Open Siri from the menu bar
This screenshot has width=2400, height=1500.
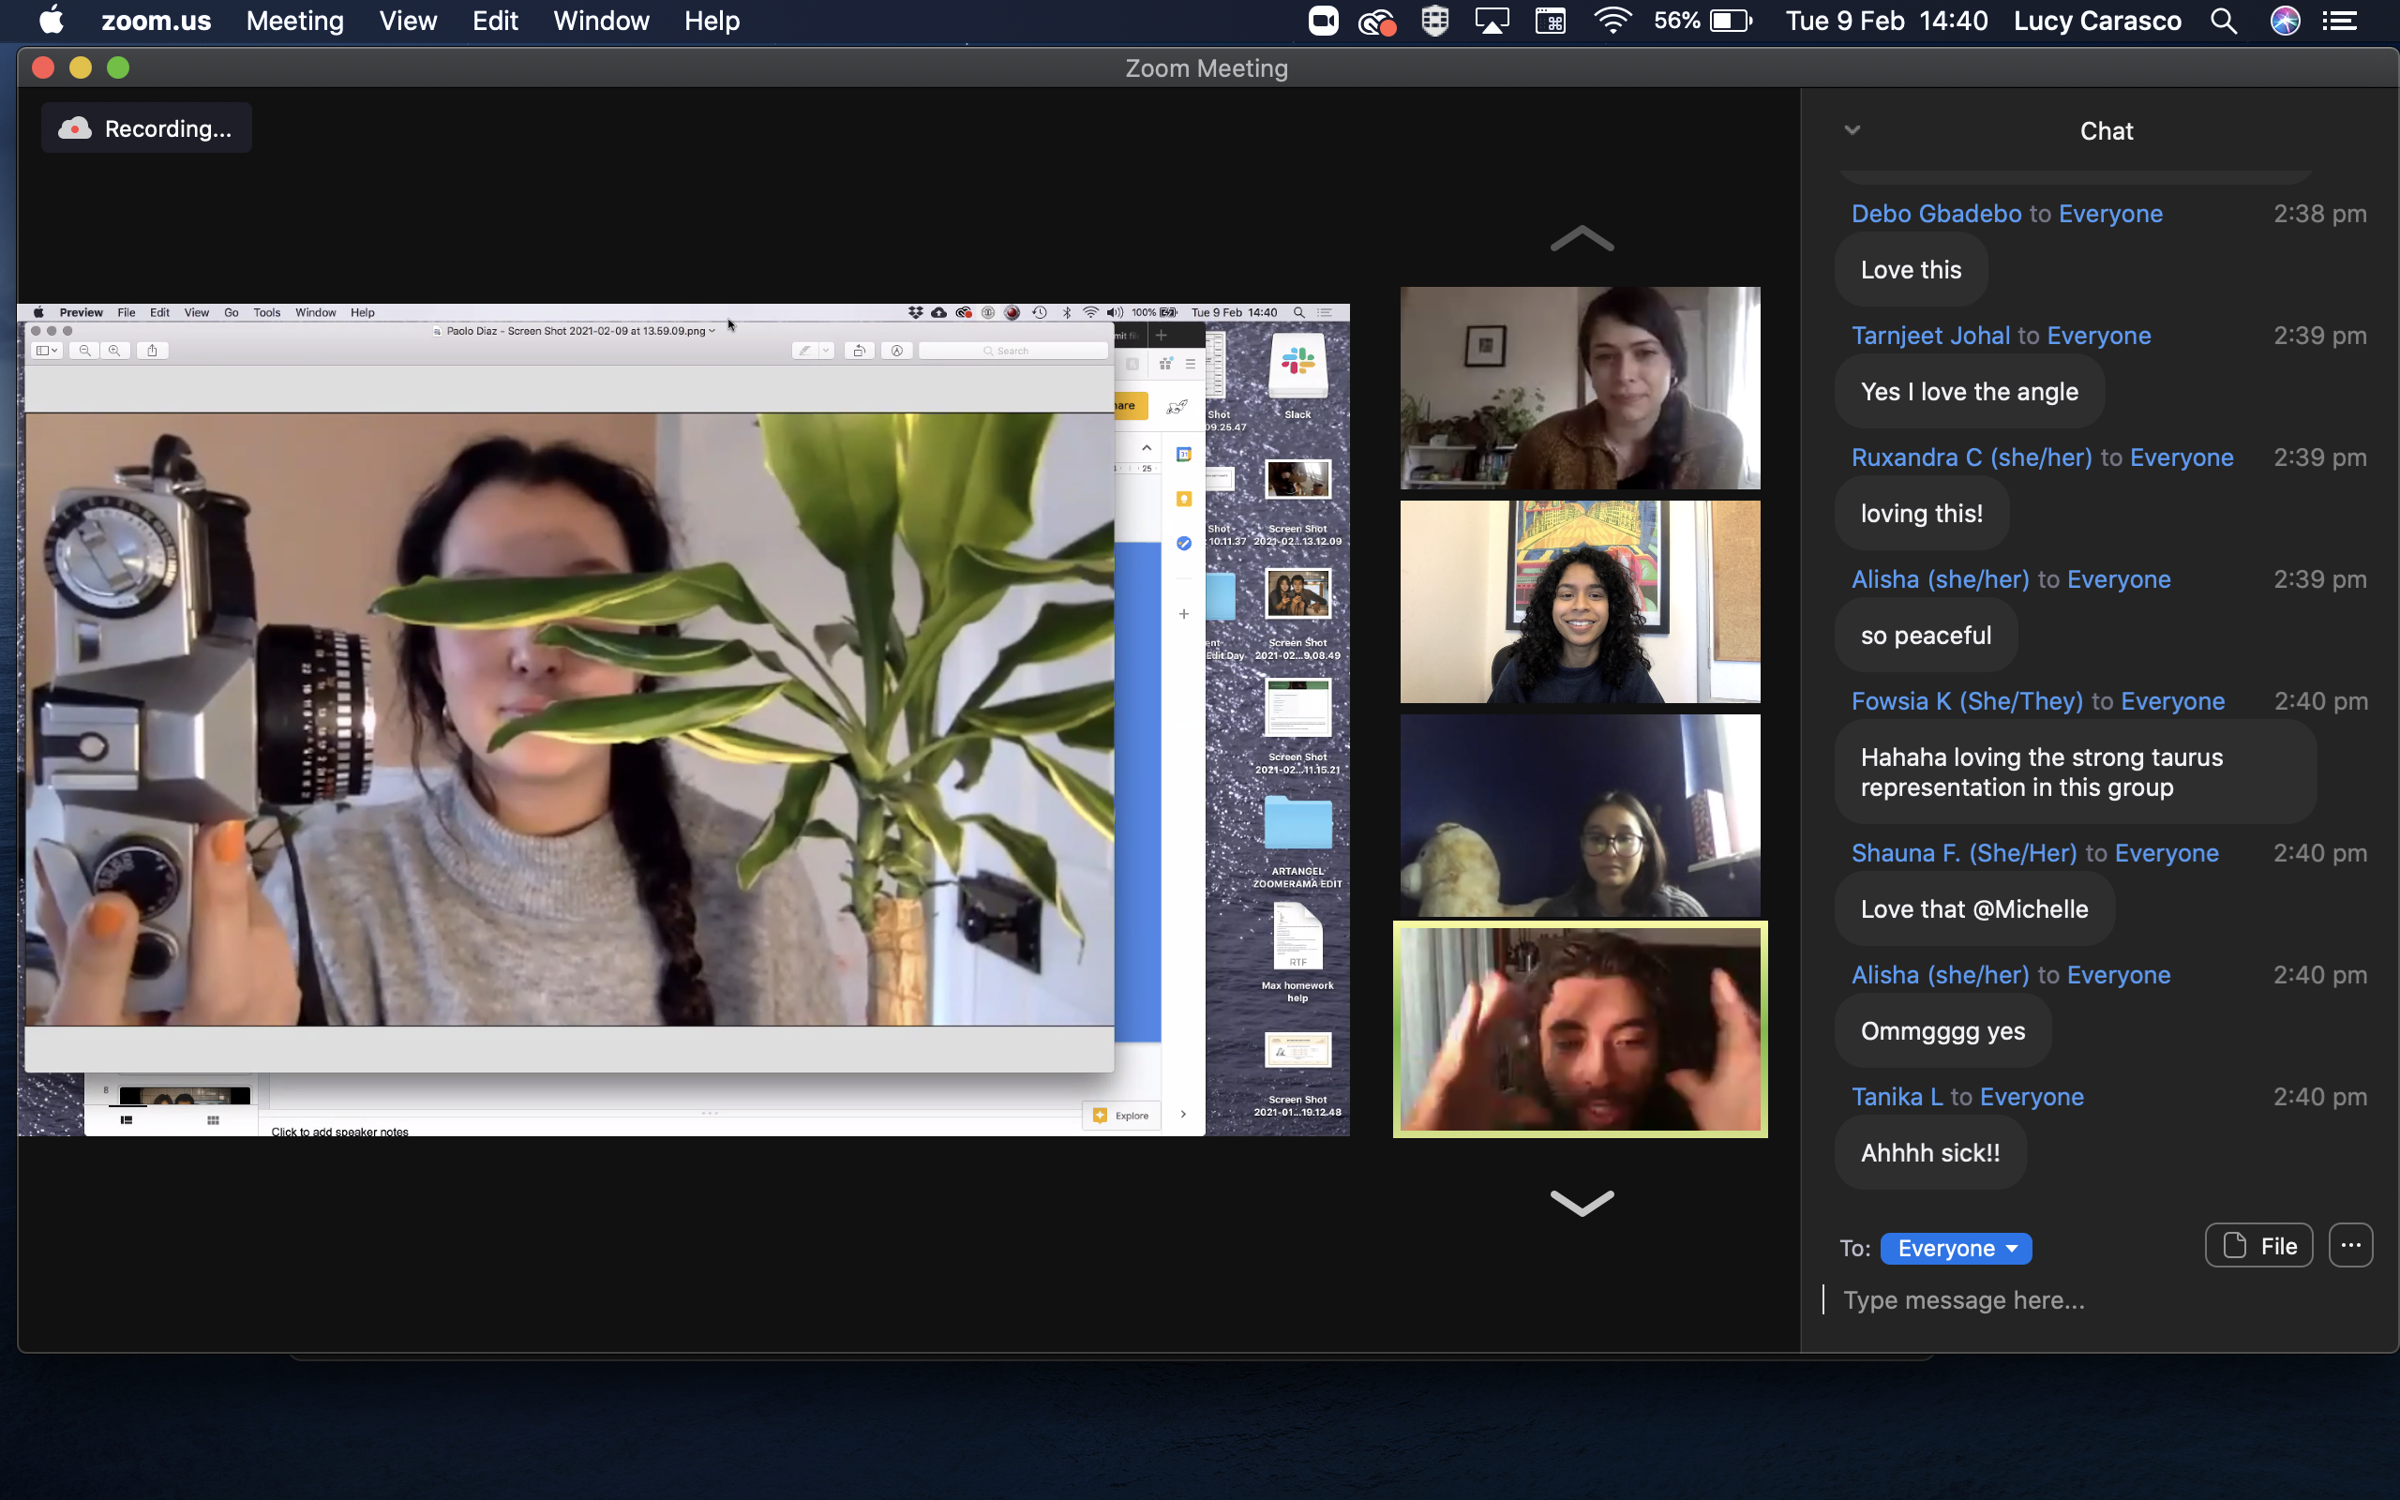pos(2285,21)
